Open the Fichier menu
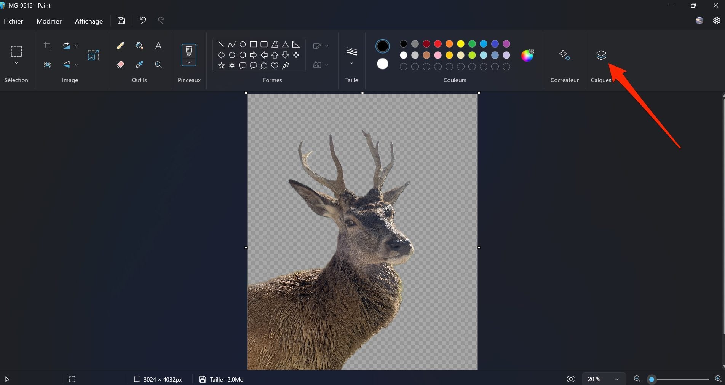This screenshot has height=385, width=725. pos(13,21)
